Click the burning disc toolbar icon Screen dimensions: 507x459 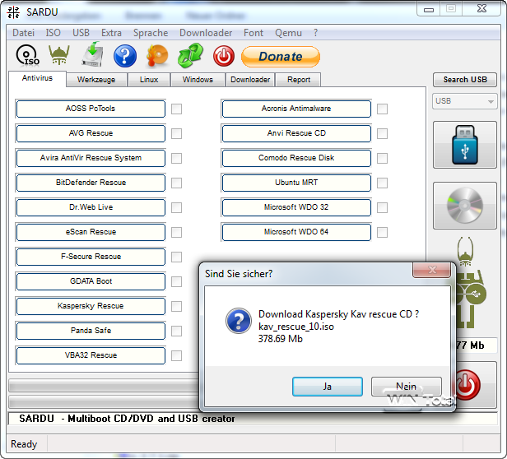[157, 55]
